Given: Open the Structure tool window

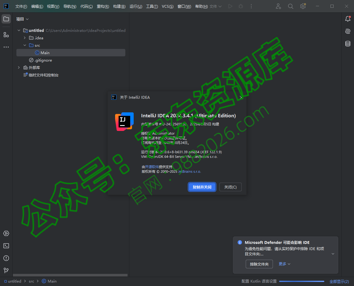Looking at the screenshot, I should [6, 35].
